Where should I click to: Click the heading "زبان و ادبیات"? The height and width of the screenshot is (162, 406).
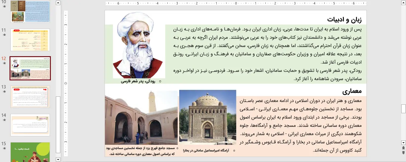[x=344, y=20]
